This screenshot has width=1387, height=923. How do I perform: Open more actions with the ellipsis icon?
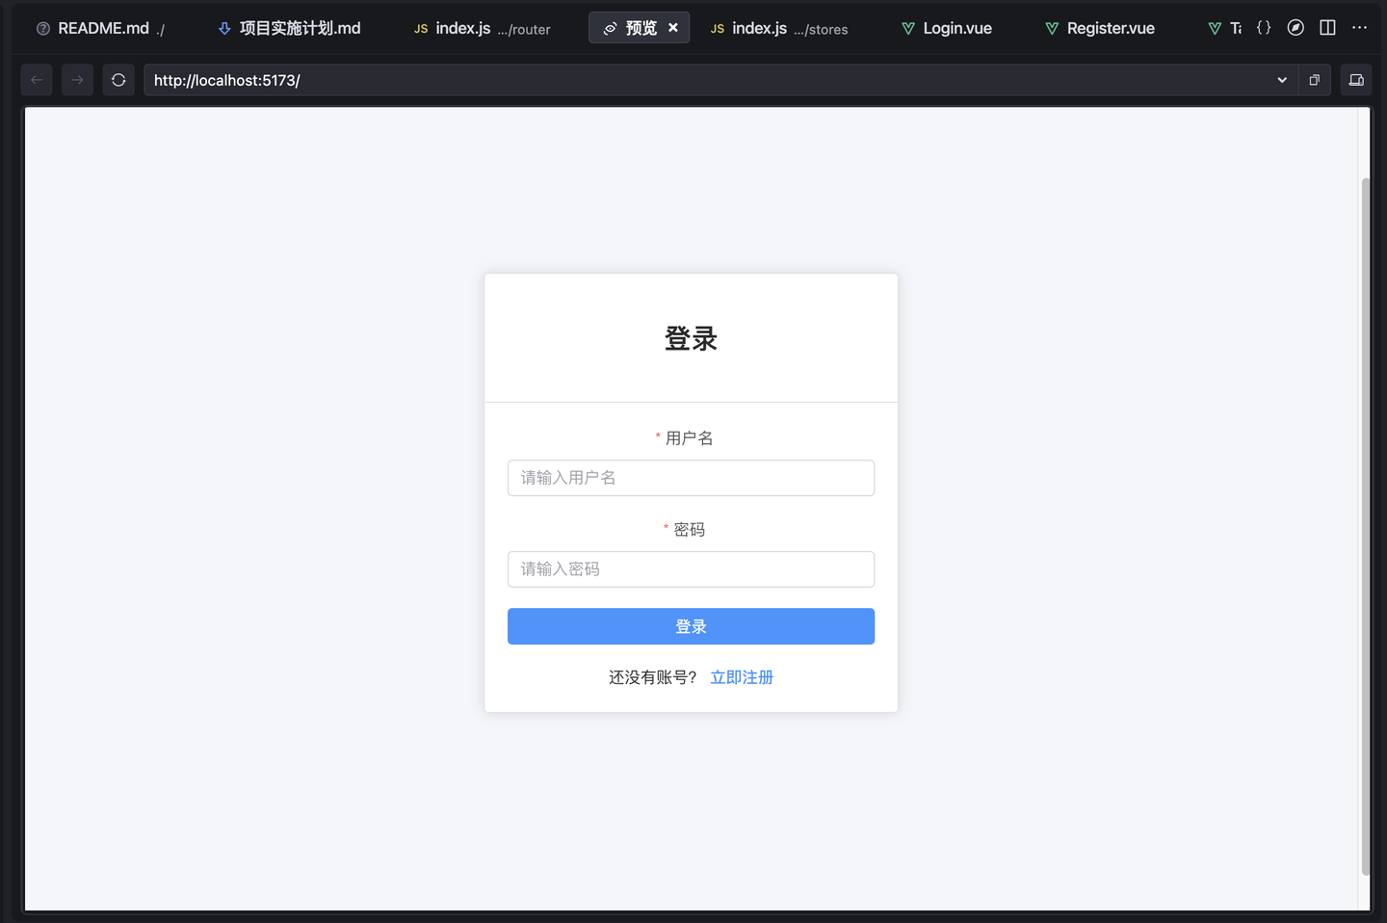coord(1359,28)
